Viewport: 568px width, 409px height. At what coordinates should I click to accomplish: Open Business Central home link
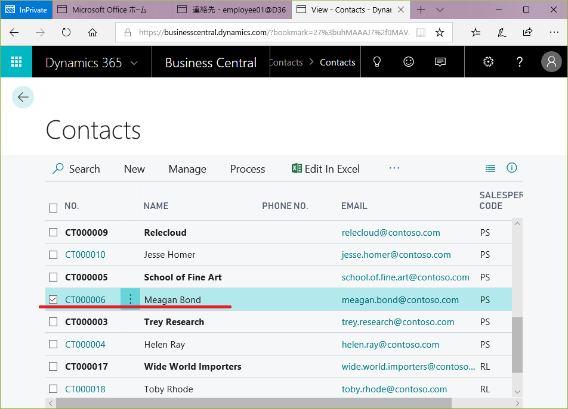click(211, 63)
